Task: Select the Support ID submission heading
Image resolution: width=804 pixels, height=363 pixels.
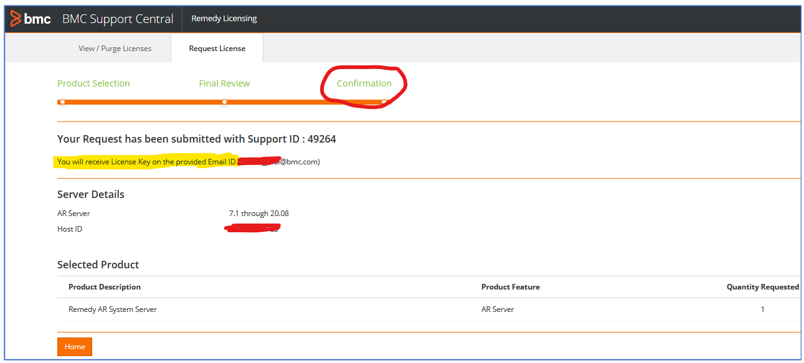Action: click(197, 139)
